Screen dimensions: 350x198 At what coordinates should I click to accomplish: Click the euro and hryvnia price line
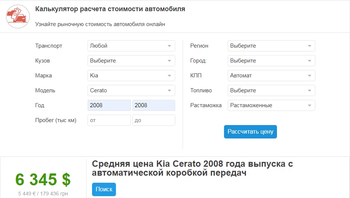[43, 194]
